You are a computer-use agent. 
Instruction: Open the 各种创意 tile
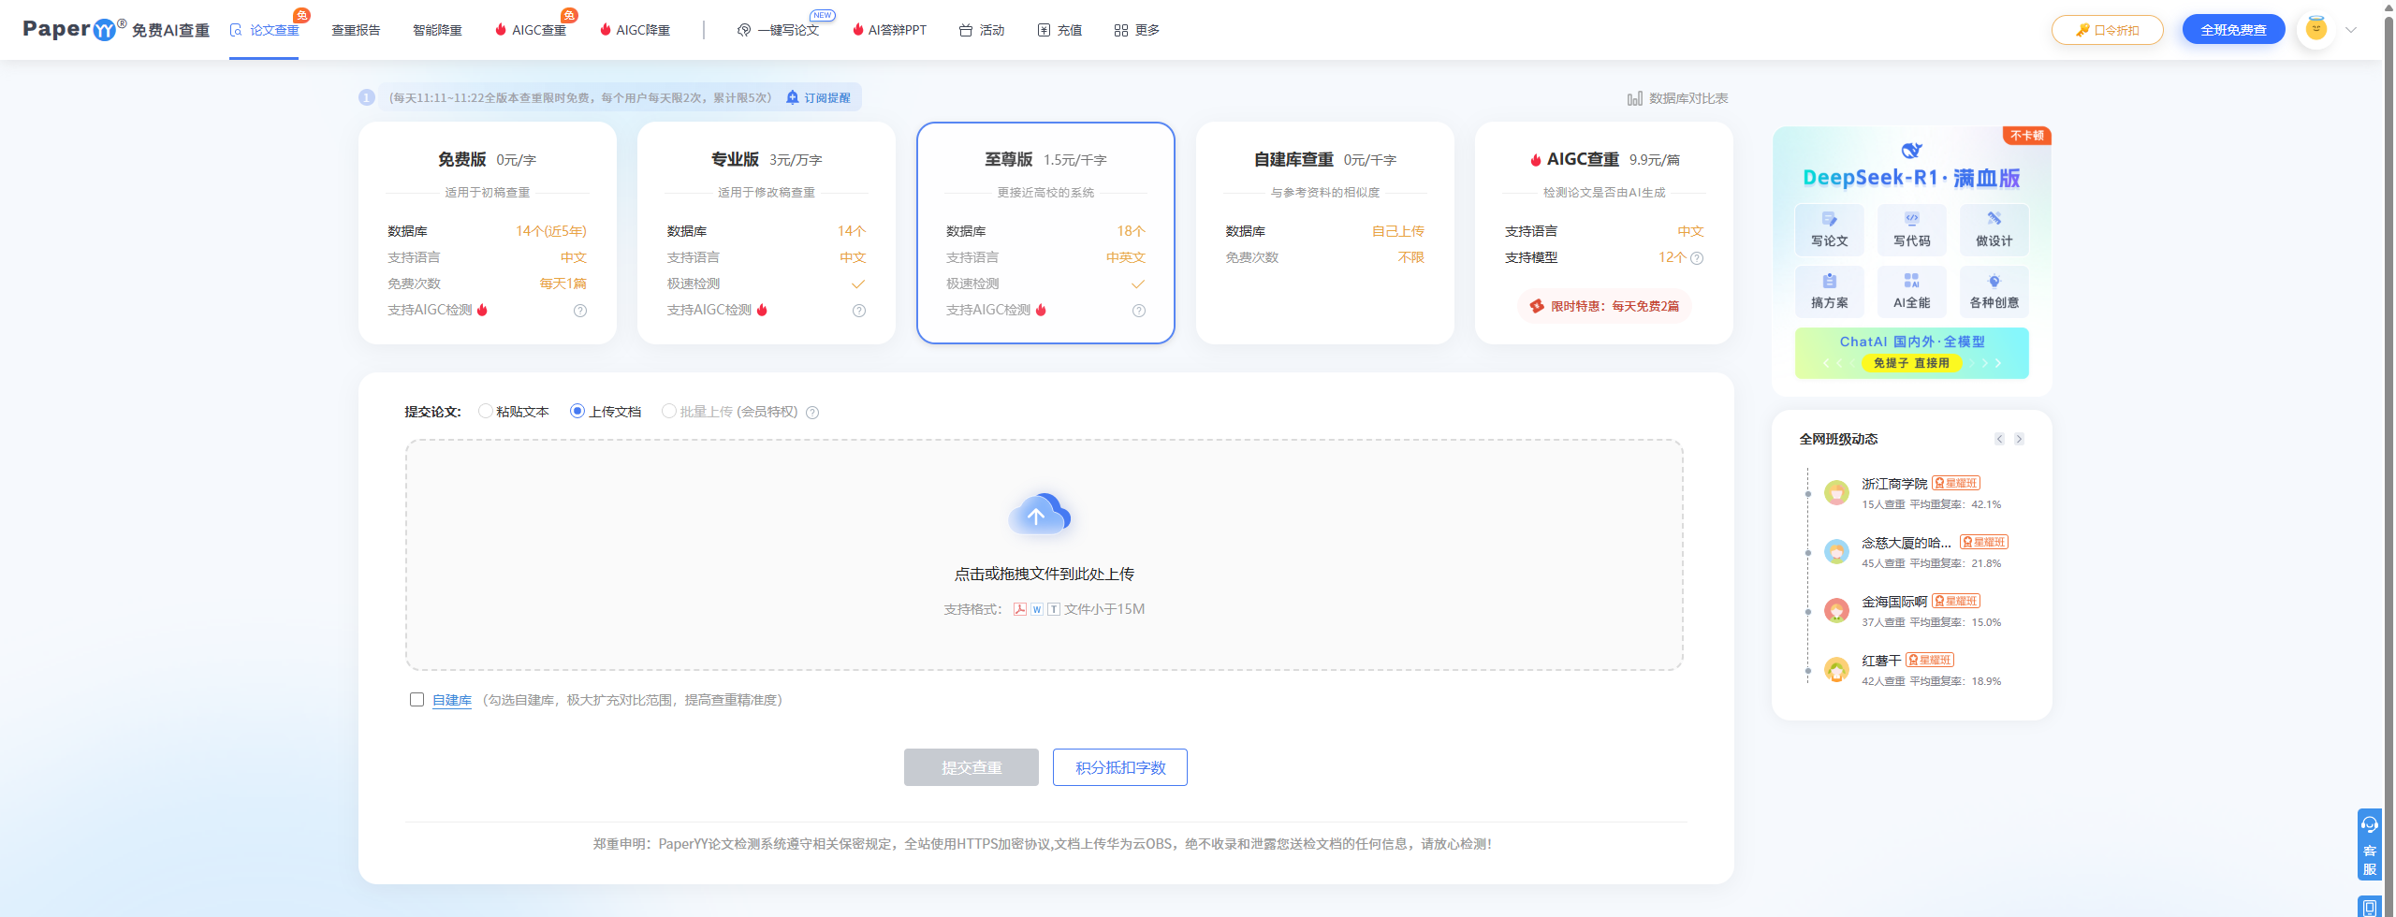click(x=1994, y=291)
